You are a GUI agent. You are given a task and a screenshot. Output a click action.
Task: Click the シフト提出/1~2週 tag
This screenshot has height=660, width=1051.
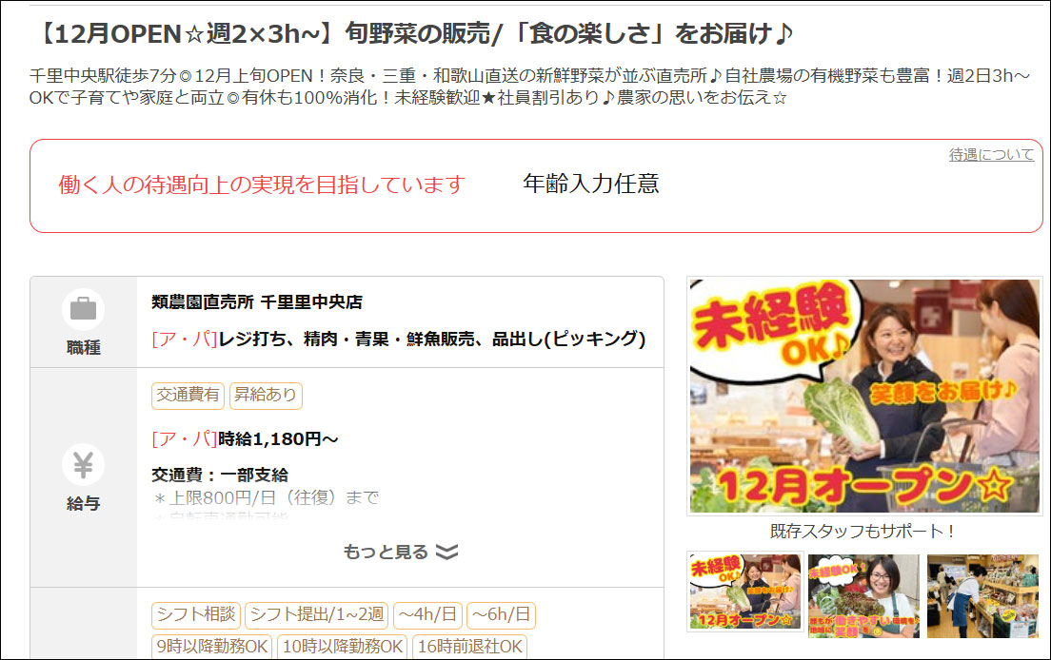click(x=317, y=614)
